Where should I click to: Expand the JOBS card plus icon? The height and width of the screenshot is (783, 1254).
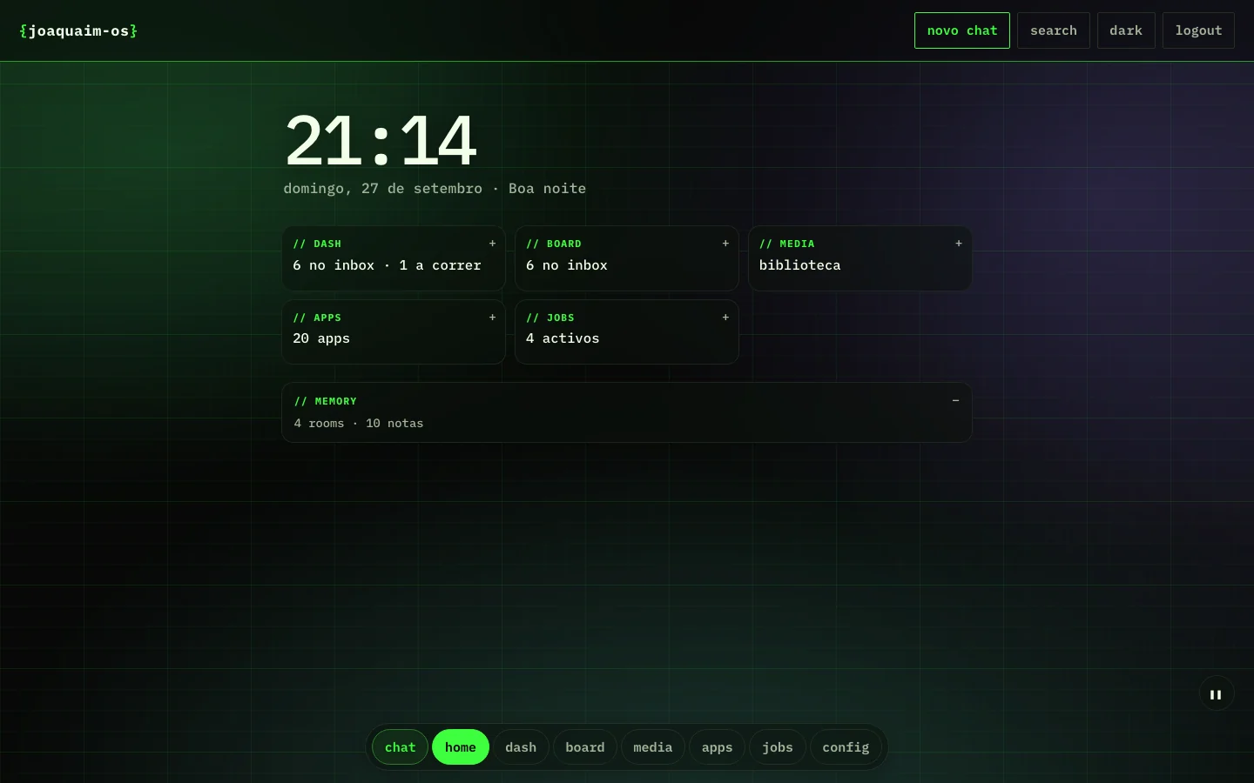pos(725,318)
